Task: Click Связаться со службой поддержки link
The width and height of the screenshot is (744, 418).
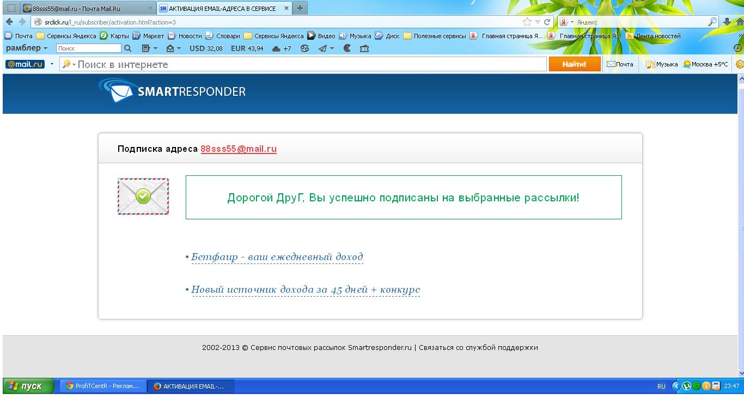Action: click(x=478, y=347)
